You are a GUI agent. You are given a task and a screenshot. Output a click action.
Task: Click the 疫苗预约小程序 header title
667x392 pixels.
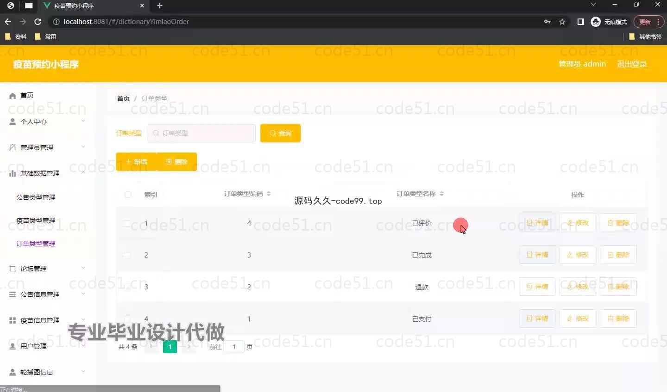point(46,64)
